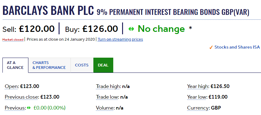The height and width of the screenshot is (115, 261).
Task: Open the Charts & Performance tab
Action: 49,65
